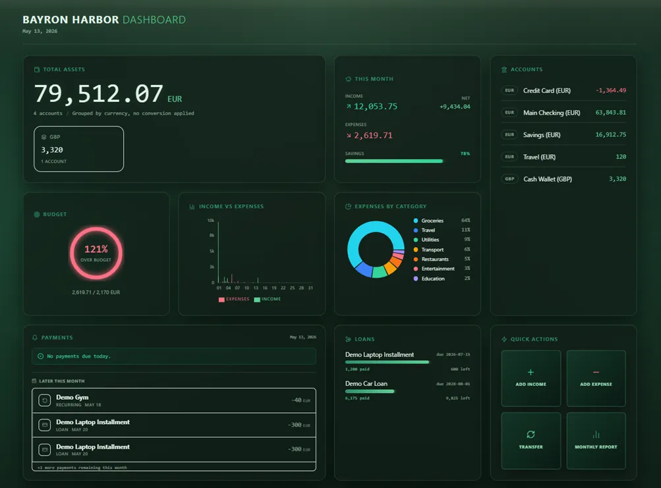Open Add Income quick action
The image size is (661, 488).
[x=531, y=379]
